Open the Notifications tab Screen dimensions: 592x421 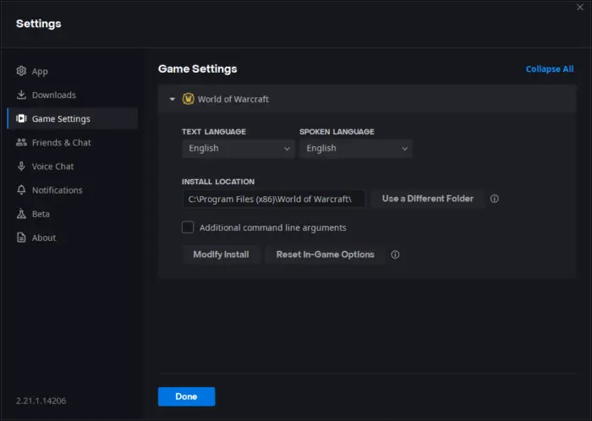(x=73, y=189)
